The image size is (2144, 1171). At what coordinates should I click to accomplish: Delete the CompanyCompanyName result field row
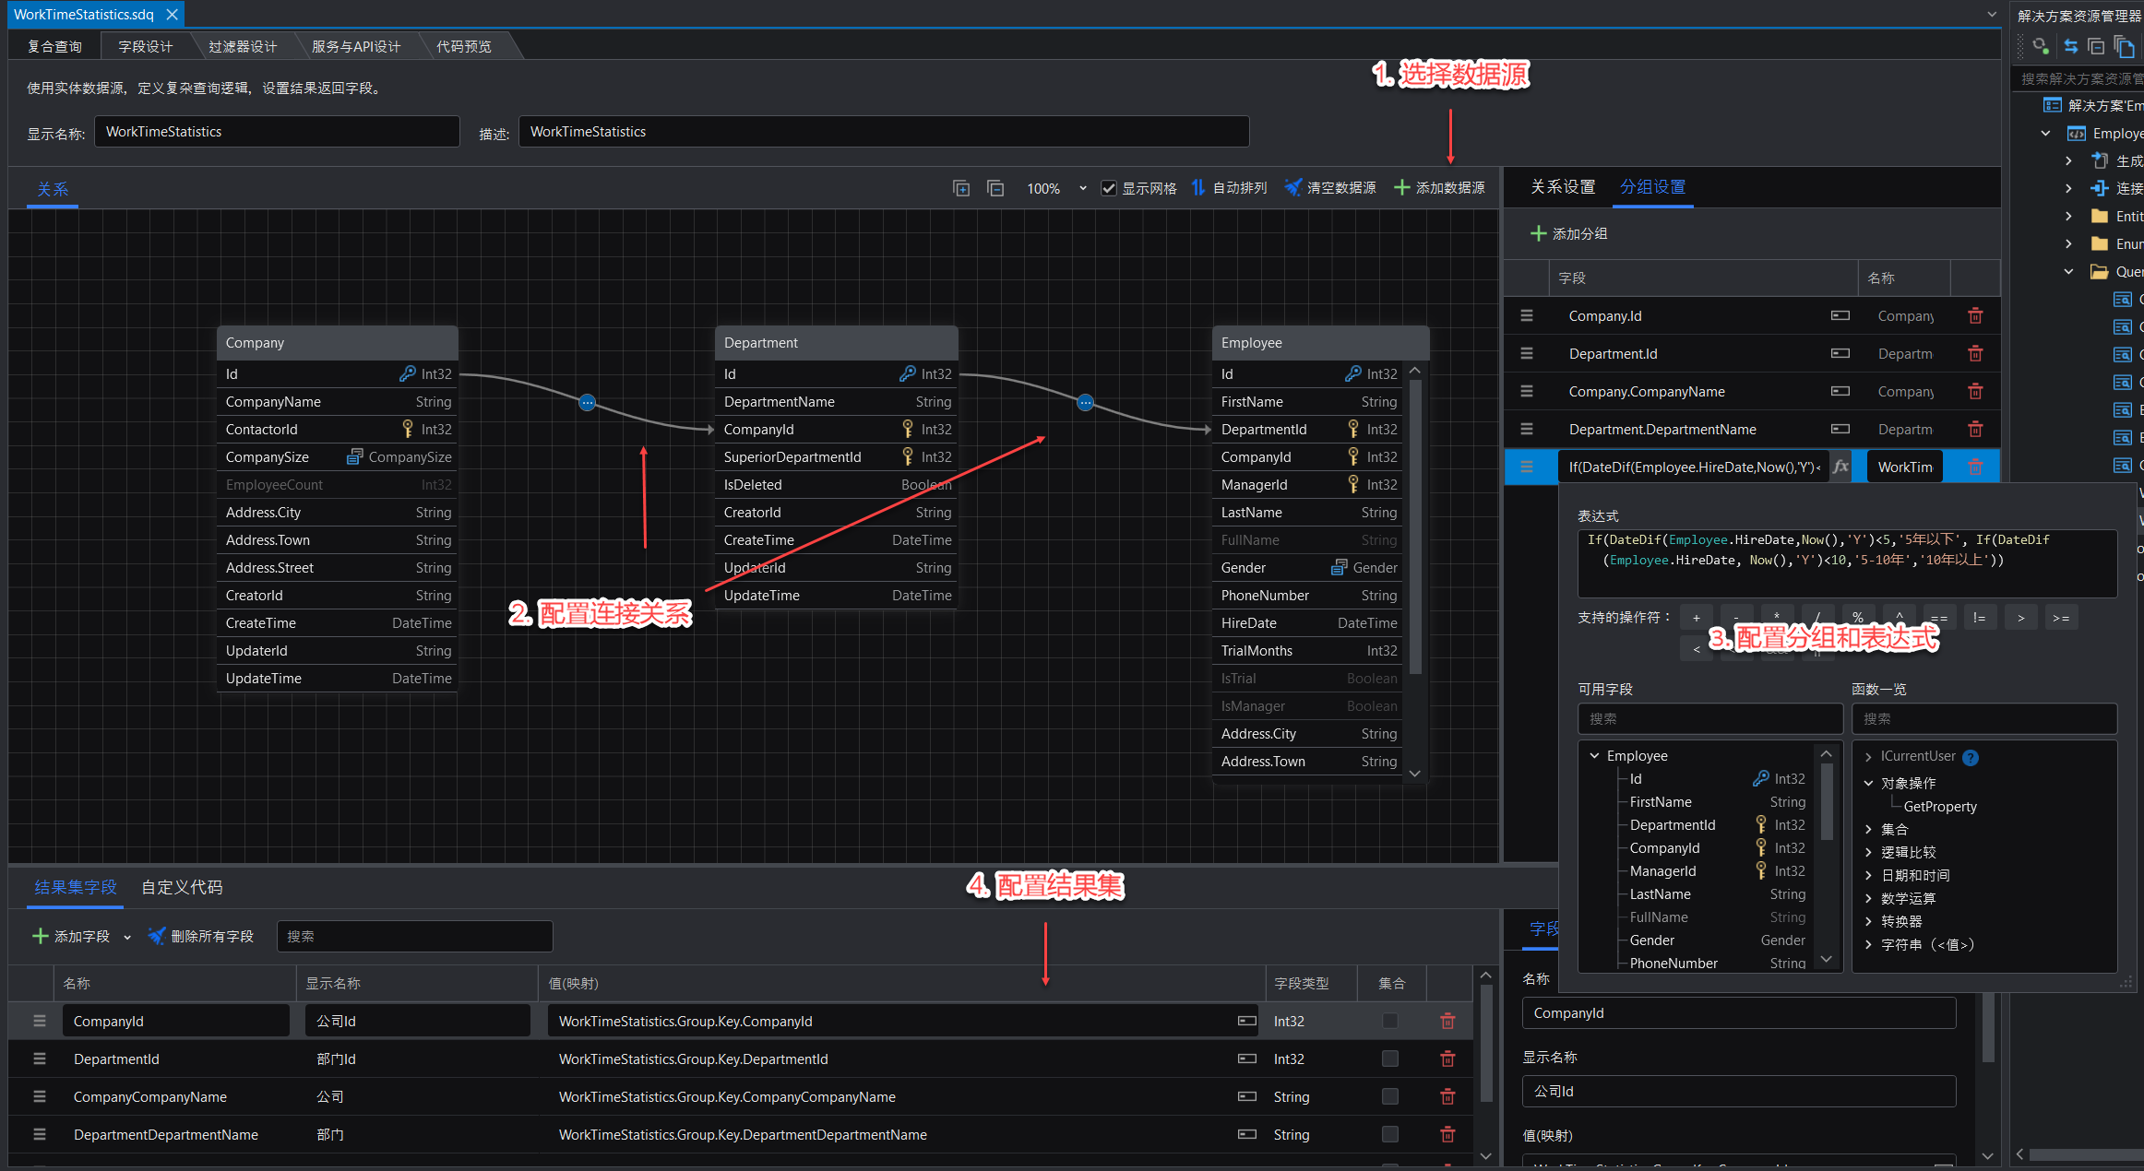[1447, 1096]
